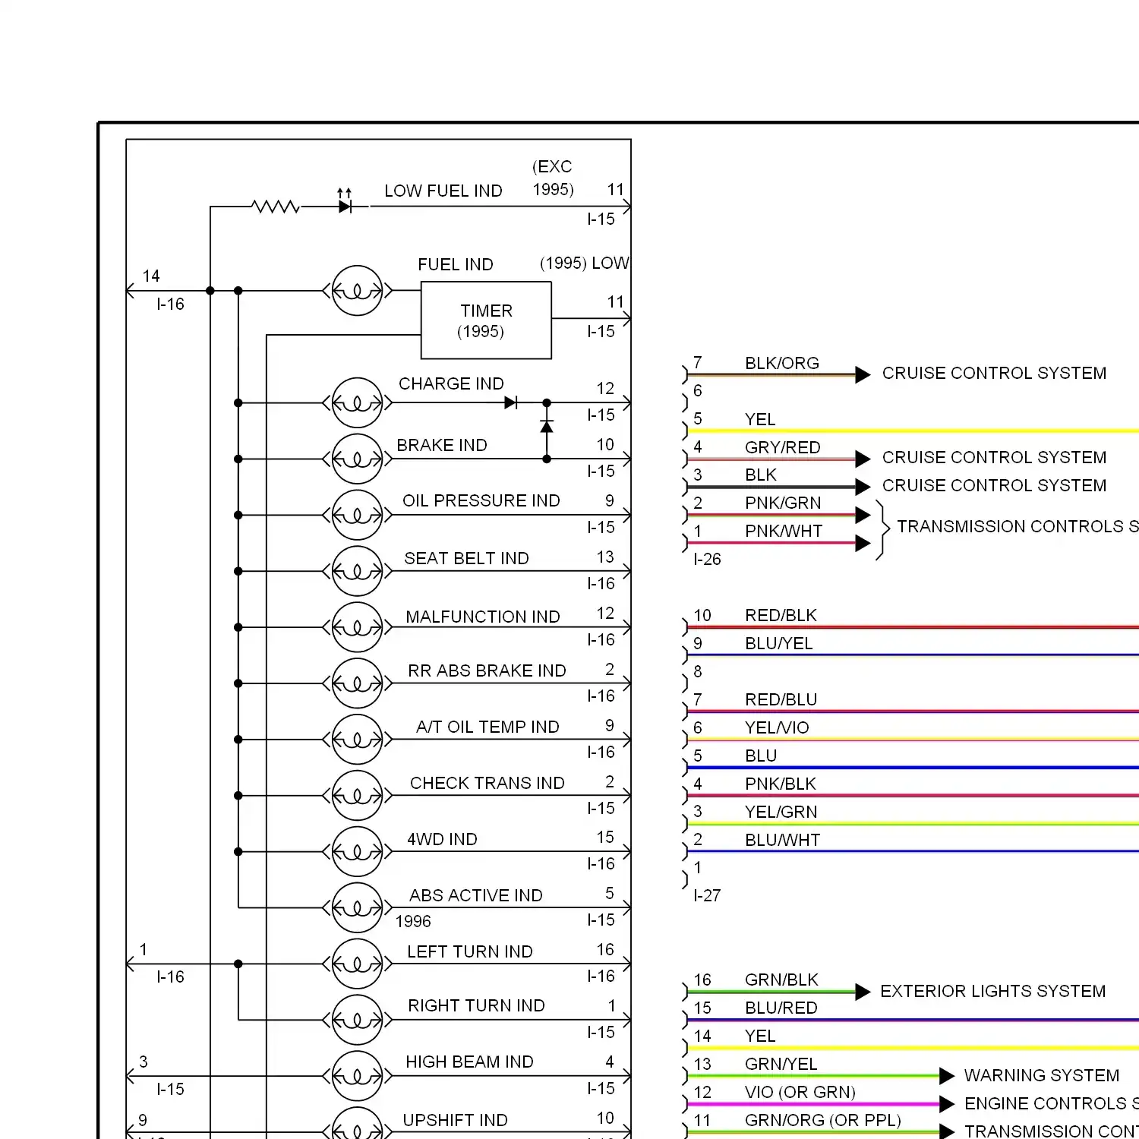1139x1139 pixels.
Task: Click the BLK/ORG wire color label
Action: [782, 363]
